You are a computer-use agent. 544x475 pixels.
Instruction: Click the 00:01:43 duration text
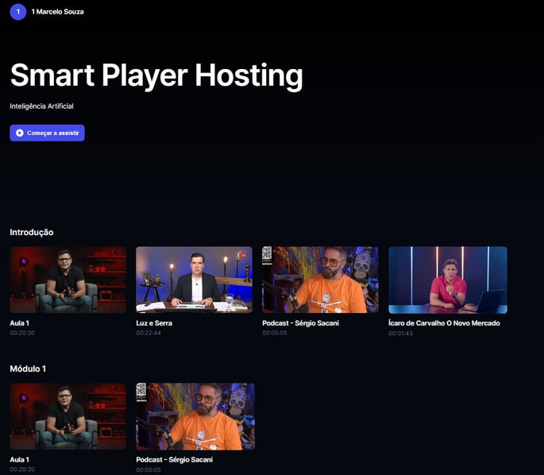[401, 333]
